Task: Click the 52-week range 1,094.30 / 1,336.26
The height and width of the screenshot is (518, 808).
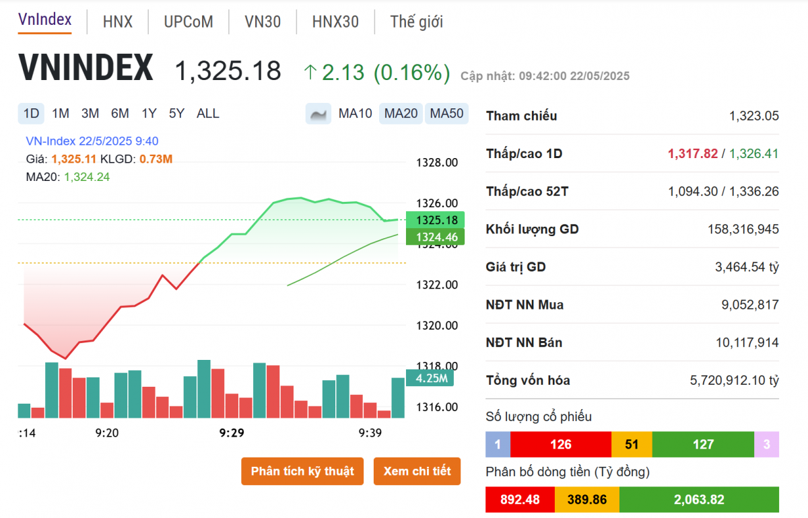Action: pos(723,191)
